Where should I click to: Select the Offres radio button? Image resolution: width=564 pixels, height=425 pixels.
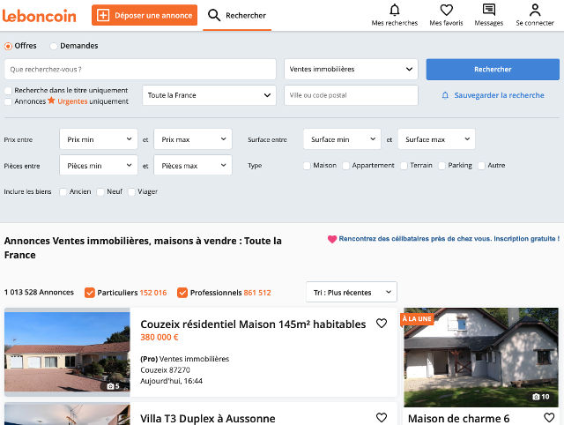pyautogui.click(x=8, y=46)
